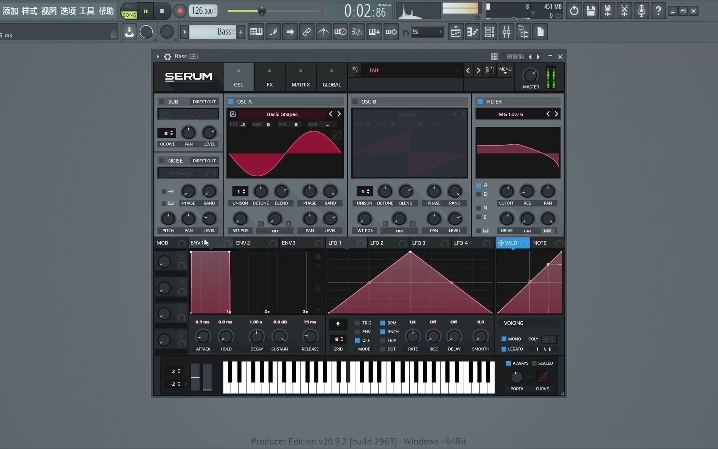Screen dimensions: 718x449
Task: Open the help question mark icon
Action: coord(658,11)
